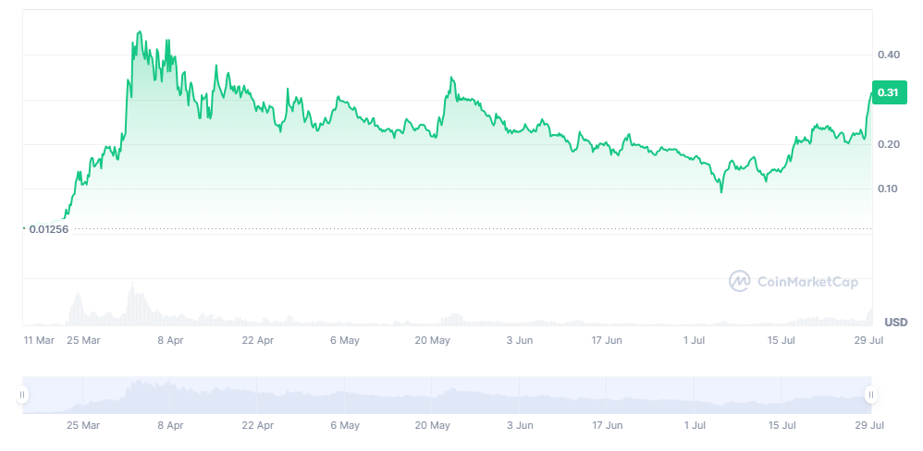The width and height of the screenshot is (923, 451).
Task: Grab the right range slider handle
Action: pos(871,395)
